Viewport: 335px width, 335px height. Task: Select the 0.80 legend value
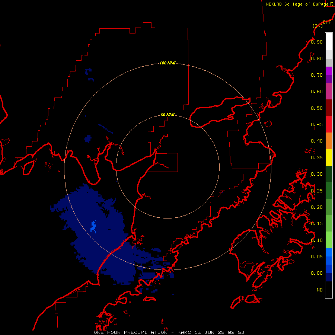317,58
